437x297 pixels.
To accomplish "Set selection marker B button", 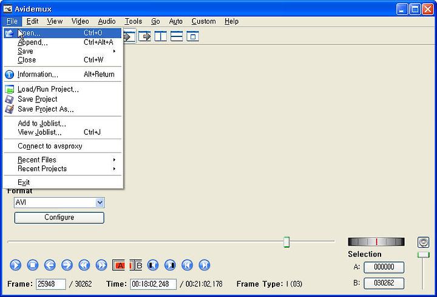I will [136, 265].
